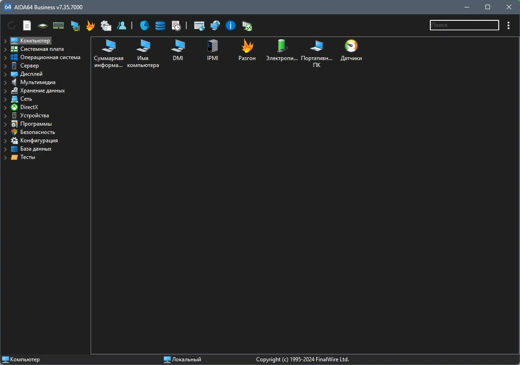This screenshot has width=520, height=365.
Task: Open the Датчики gauge icon
Action: (x=351, y=50)
